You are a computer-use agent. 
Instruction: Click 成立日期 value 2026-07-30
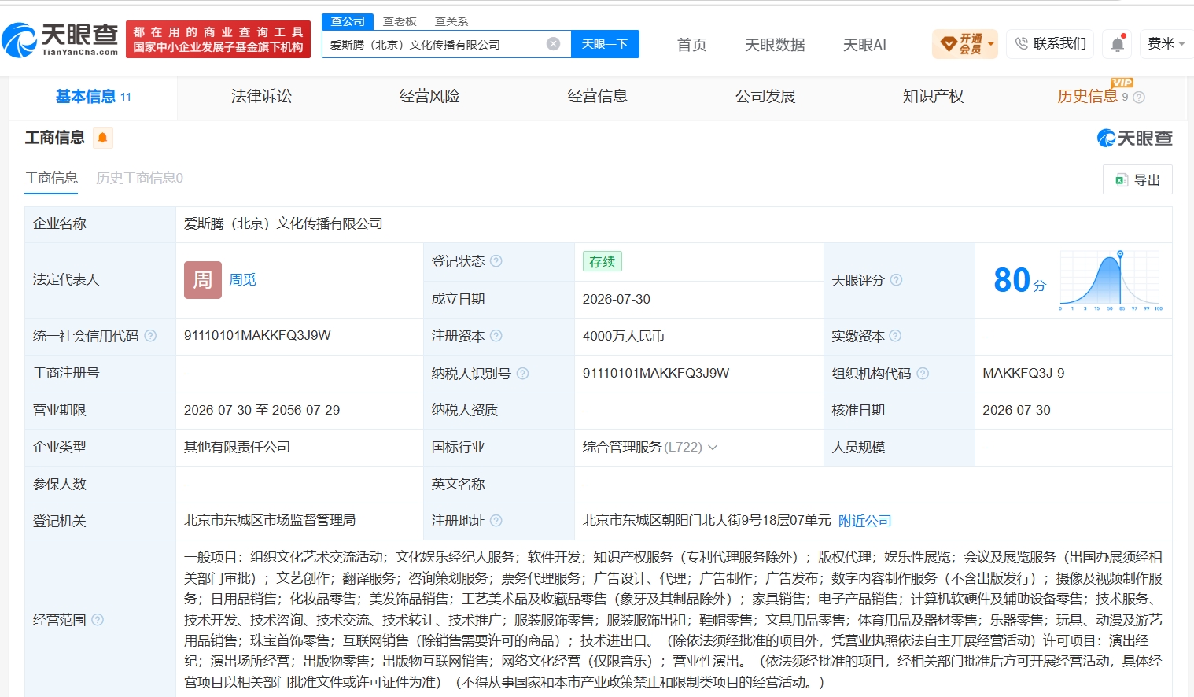[617, 299]
